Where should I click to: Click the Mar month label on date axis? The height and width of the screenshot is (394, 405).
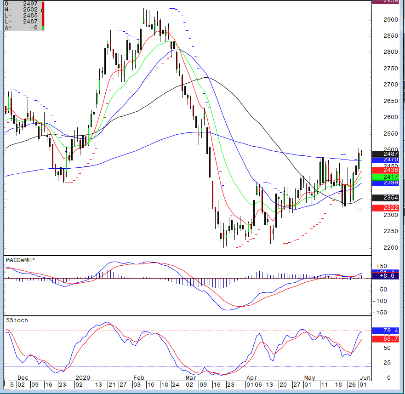(x=191, y=378)
